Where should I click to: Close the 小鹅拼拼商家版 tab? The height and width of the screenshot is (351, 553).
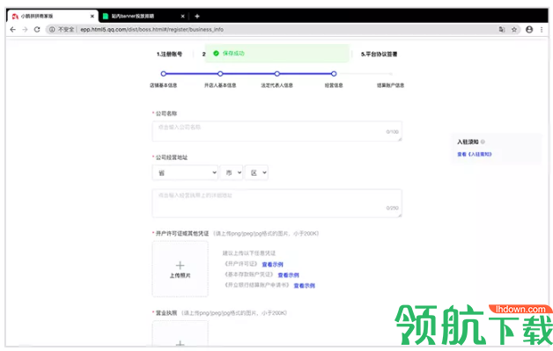pos(92,16)
